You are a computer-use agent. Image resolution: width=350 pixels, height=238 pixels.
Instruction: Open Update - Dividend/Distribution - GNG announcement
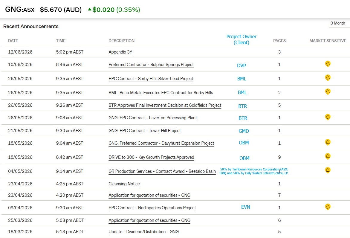click(x=143, y=232)
